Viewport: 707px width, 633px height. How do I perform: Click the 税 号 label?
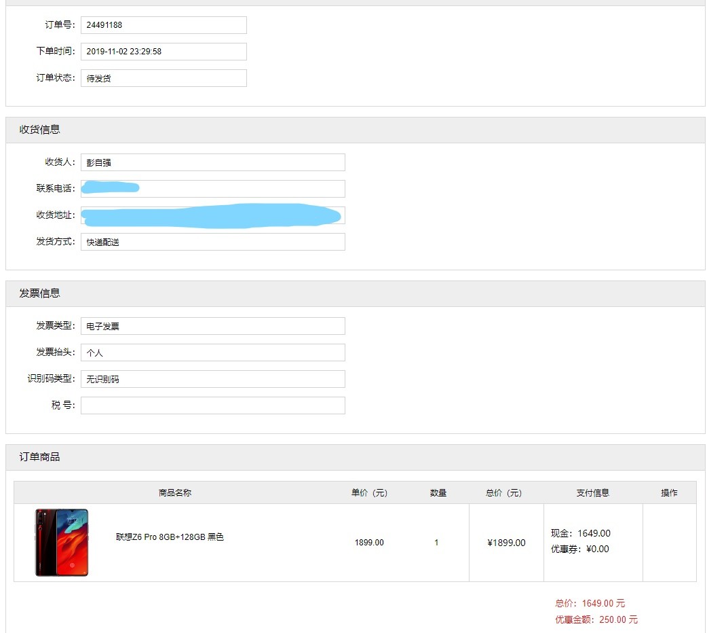tap(63, 405)
